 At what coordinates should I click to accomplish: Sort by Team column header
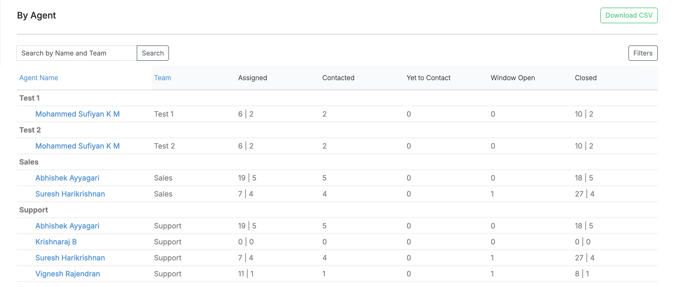pos(163,78)
